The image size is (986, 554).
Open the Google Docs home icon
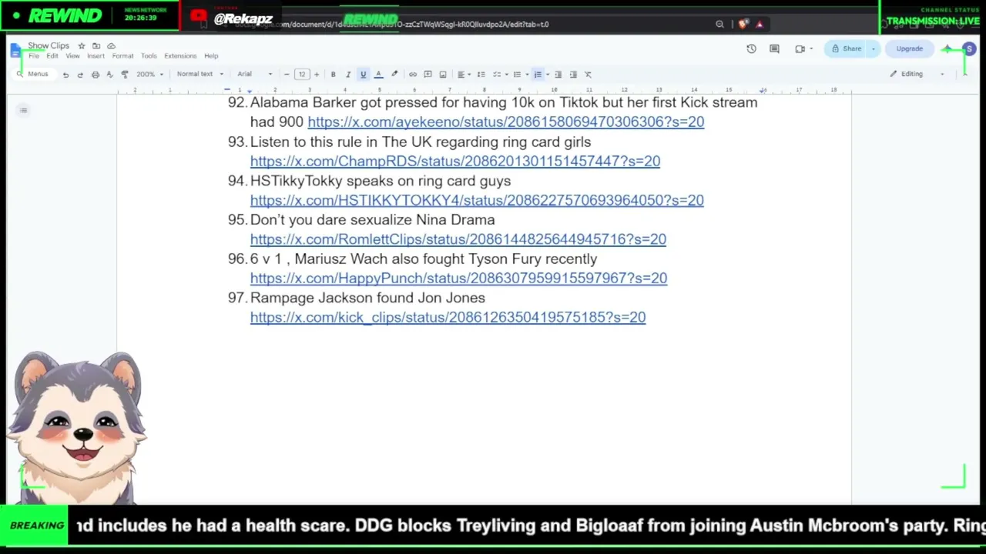coord(16,51)
